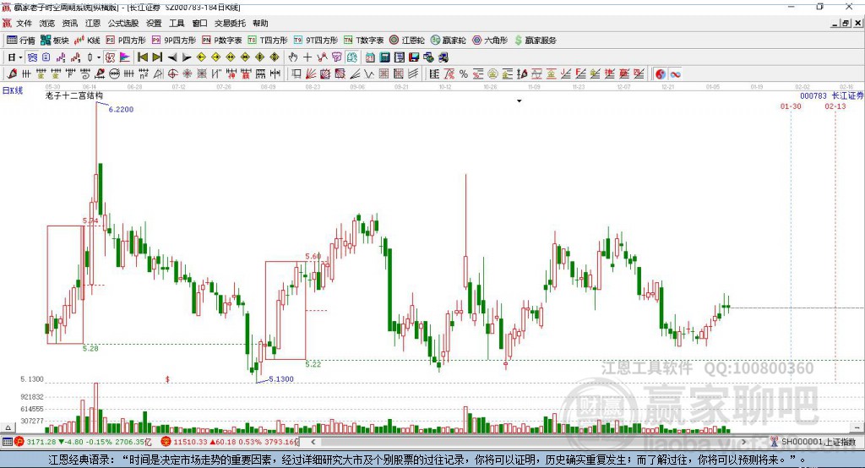The image size is (865, 468).
Task: Click the small black triangle marker
Action: click(520, 101)
